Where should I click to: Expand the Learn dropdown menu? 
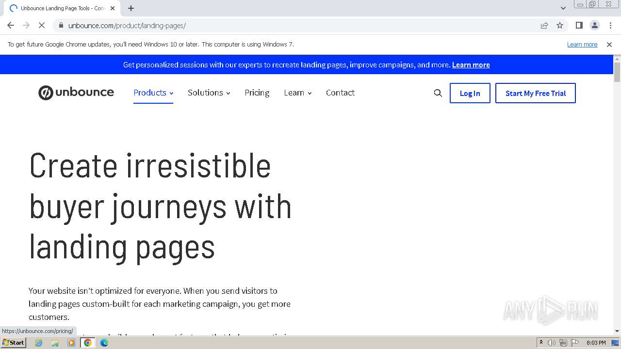click(x=298, y=93)
